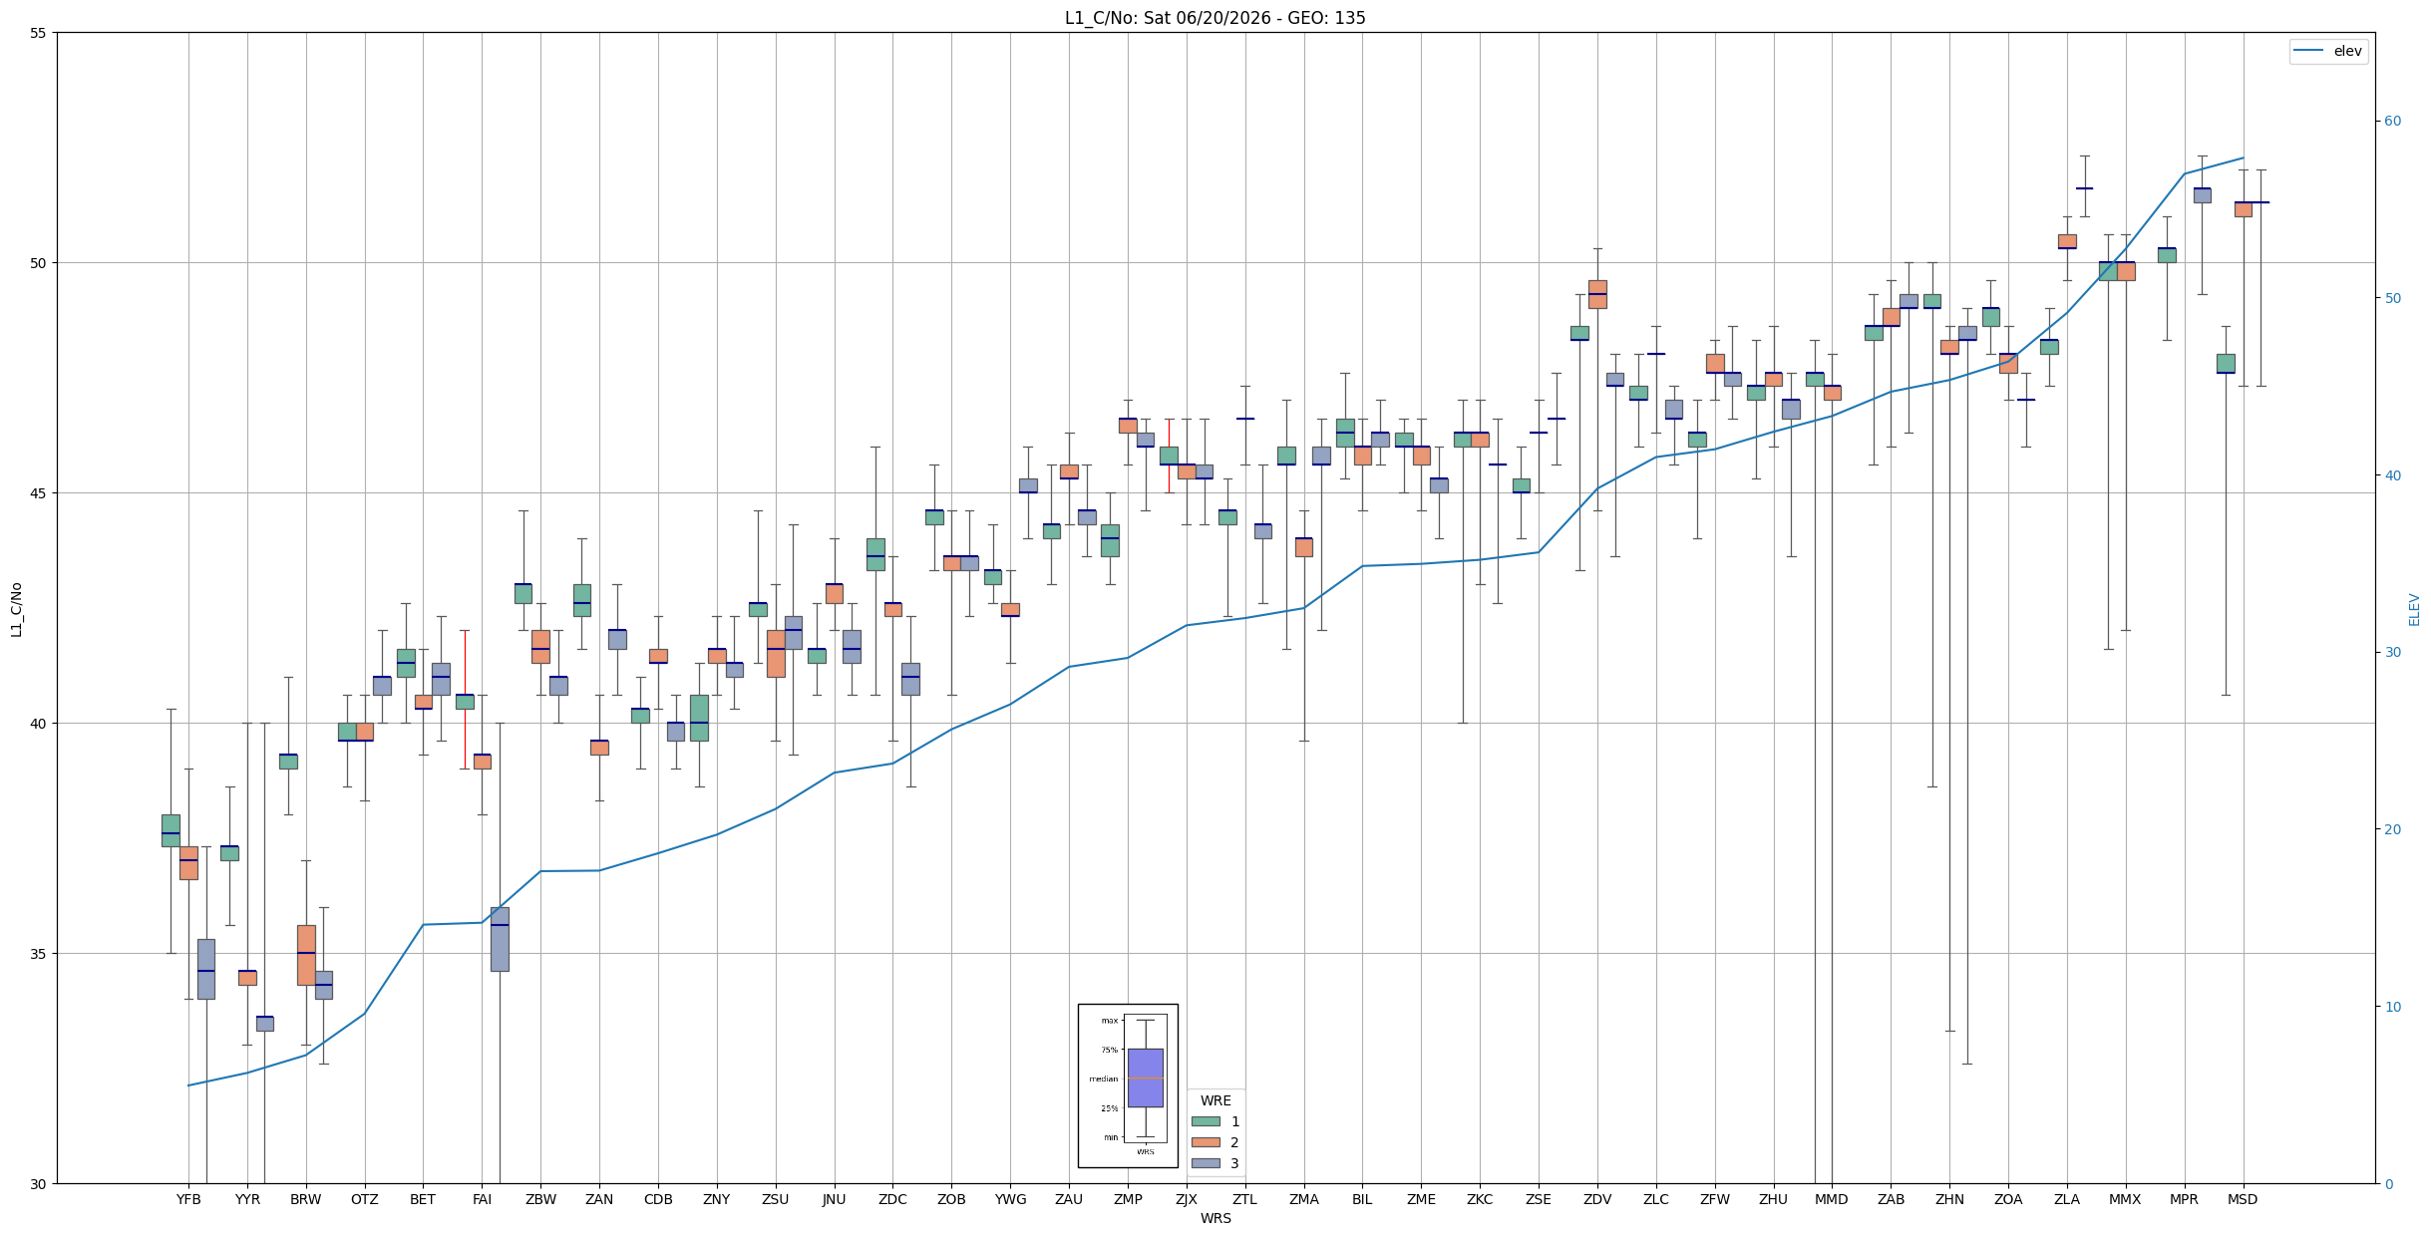Click the blue-gray WRE 3 legend swatch
Viewport: 2431px width, 1236px height.
[x=1206, y=1163]
